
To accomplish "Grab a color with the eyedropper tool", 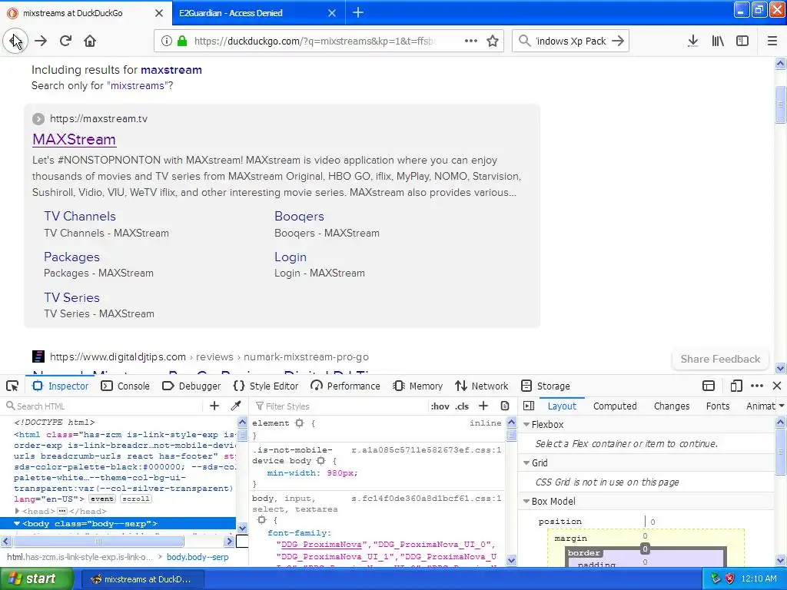I will pos(235,406).
